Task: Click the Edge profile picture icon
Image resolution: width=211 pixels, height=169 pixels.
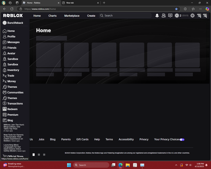Action: 4,3
